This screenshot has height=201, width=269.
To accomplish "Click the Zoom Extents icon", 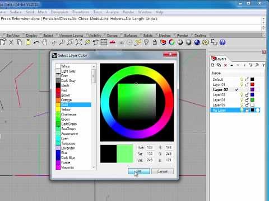I will pos(78,42).
